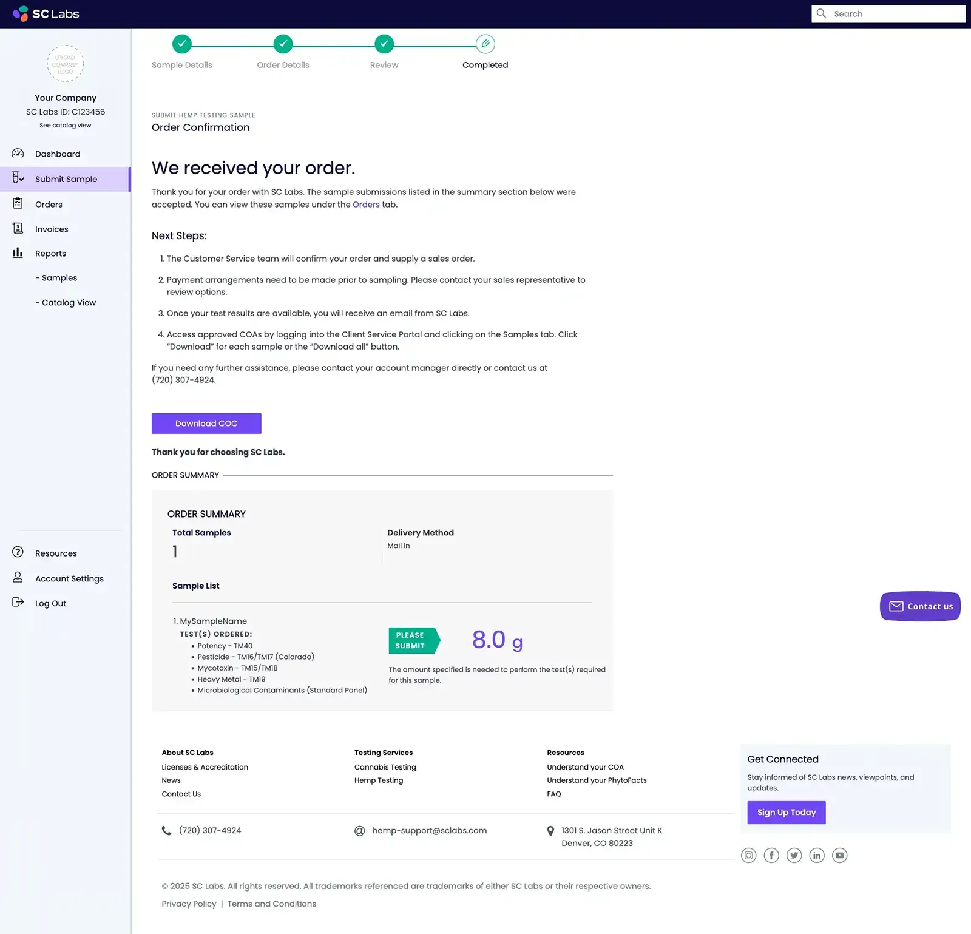Open the YouTube icon
The width and height of the screenshot is (971, 934).
tap(840, 855)
